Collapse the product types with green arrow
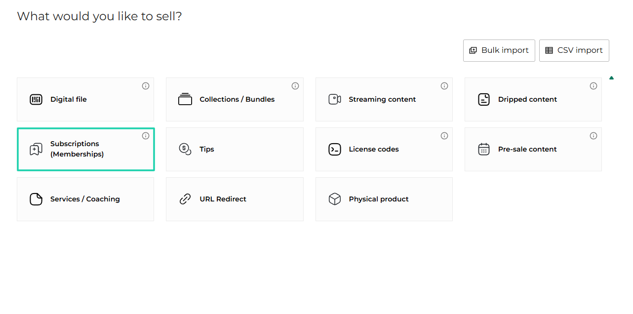This screenshot has height=314, width=633. 612,78
